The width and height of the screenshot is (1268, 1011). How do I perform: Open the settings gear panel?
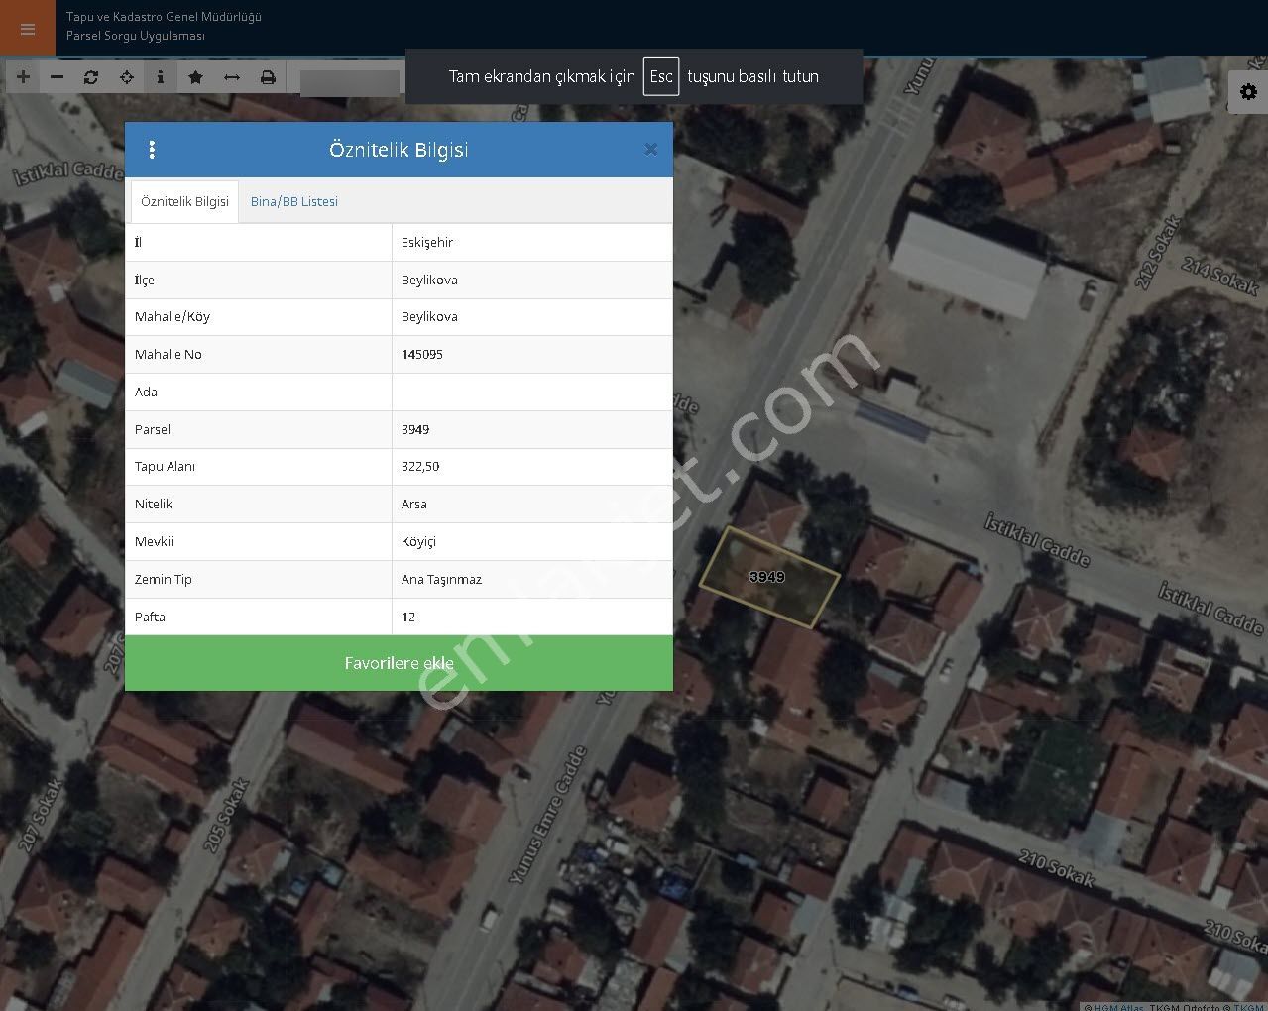coord(1247,91)
